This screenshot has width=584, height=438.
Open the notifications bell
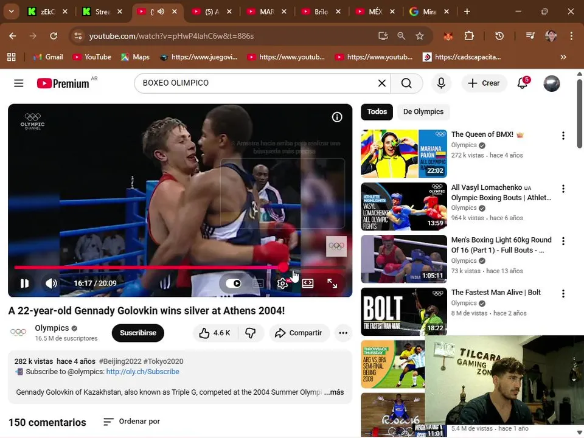[x=523, y=83]
